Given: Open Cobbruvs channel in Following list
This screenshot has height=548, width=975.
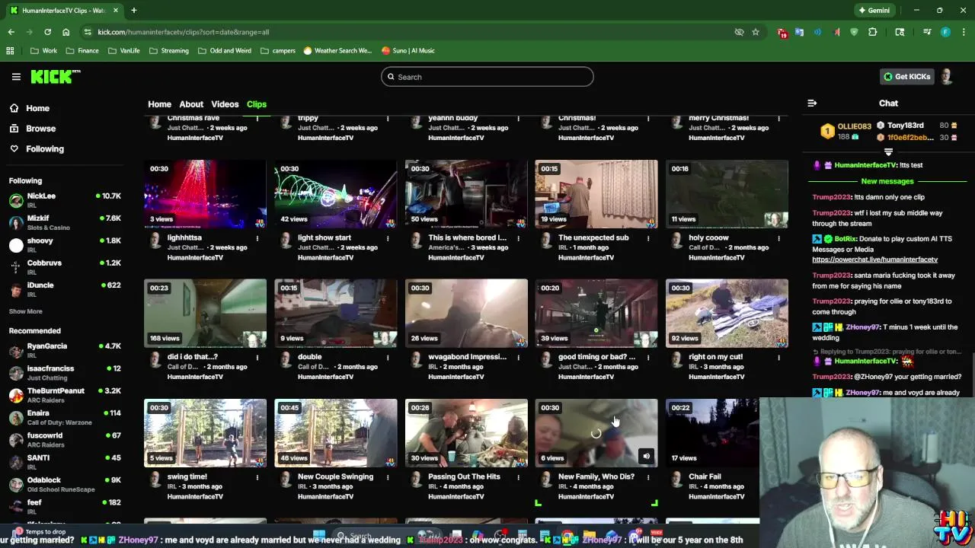Looking at the screenshot, I should 66,267.
